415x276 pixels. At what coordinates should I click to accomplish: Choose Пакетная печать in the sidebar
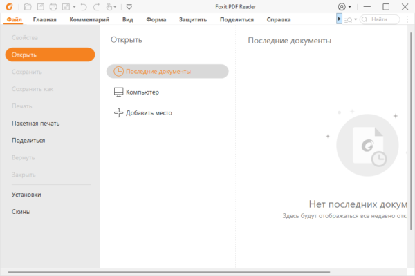pos(35,124)
